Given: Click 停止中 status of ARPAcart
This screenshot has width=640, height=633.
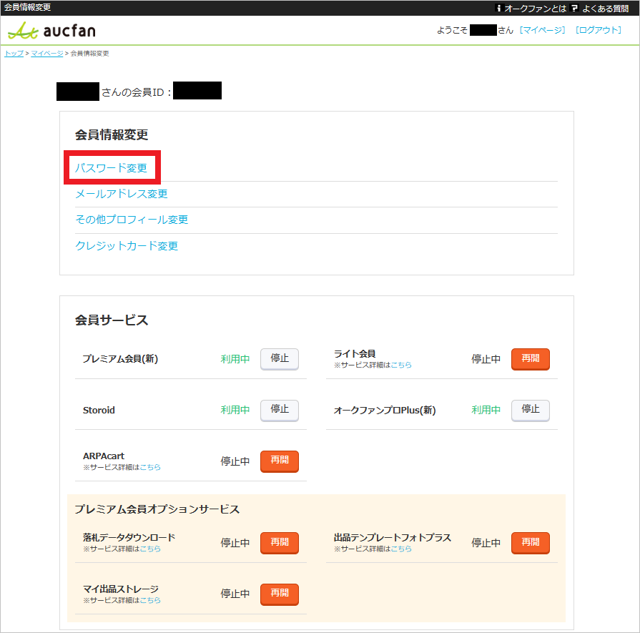Looking at the screenshot, I should (x=235, y=461).
